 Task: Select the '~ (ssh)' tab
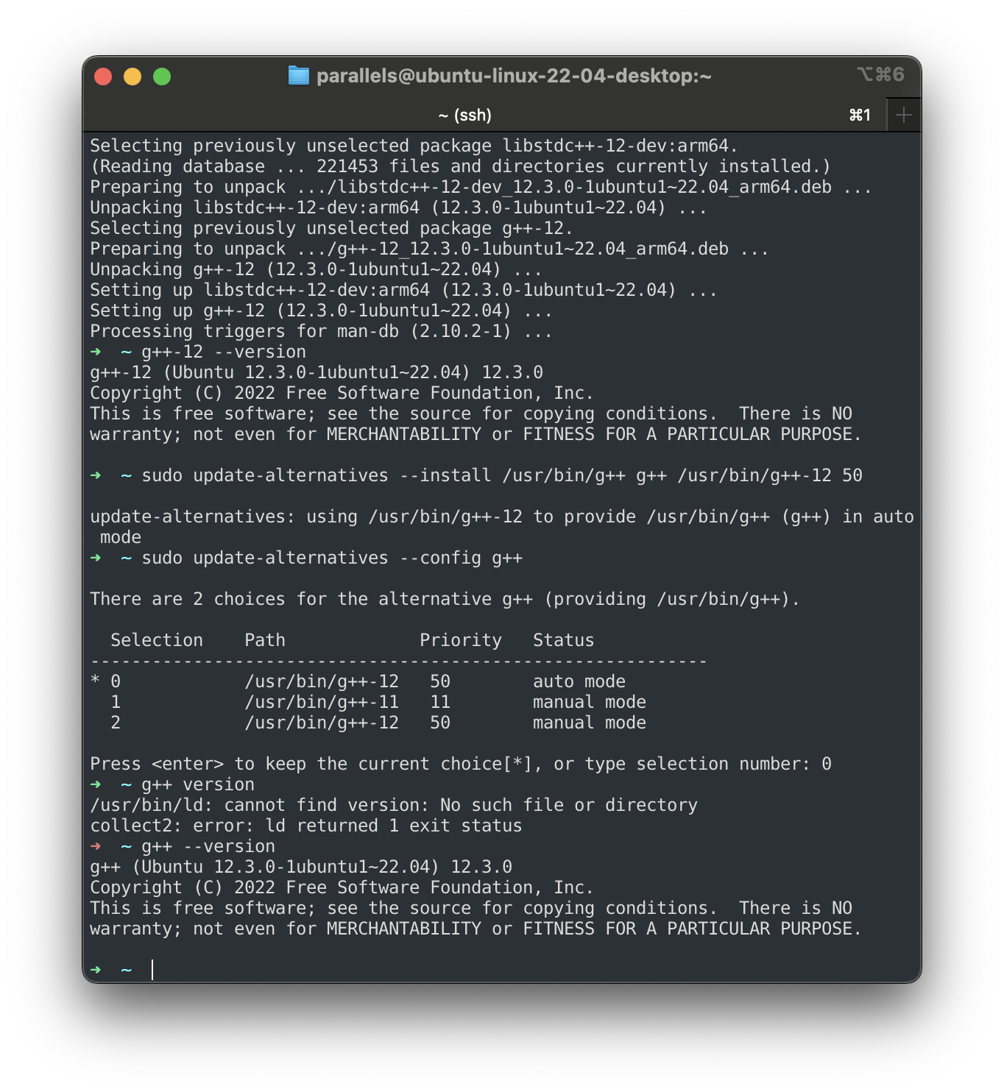(x=466, y=115)
